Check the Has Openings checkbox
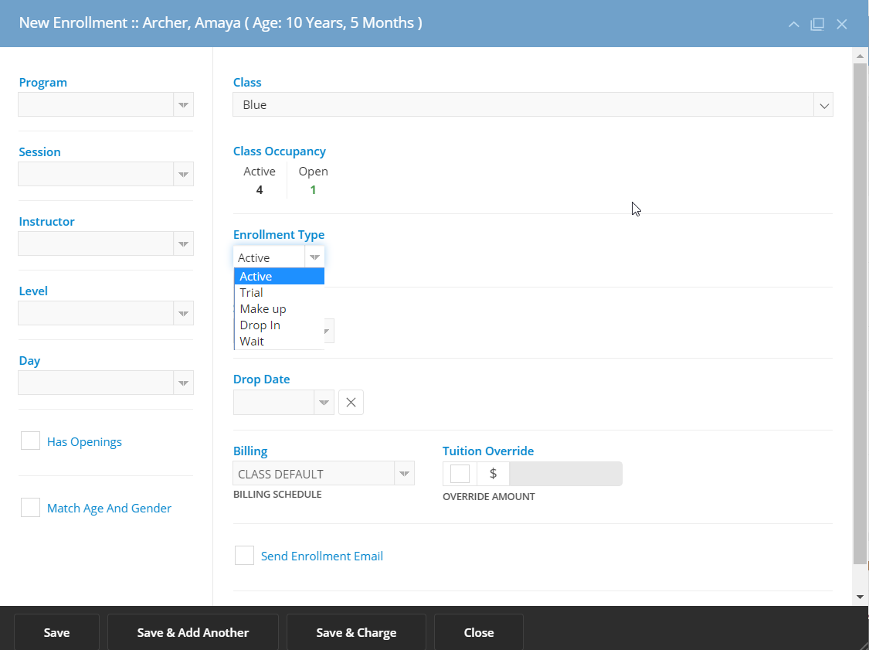 click(x=30, y=441)
